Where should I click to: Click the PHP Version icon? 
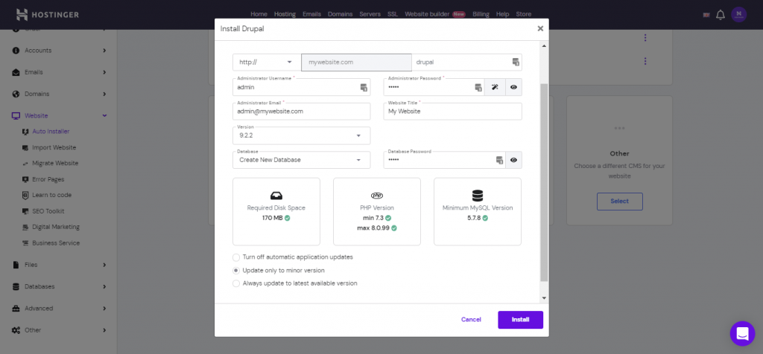pos(376,195)
